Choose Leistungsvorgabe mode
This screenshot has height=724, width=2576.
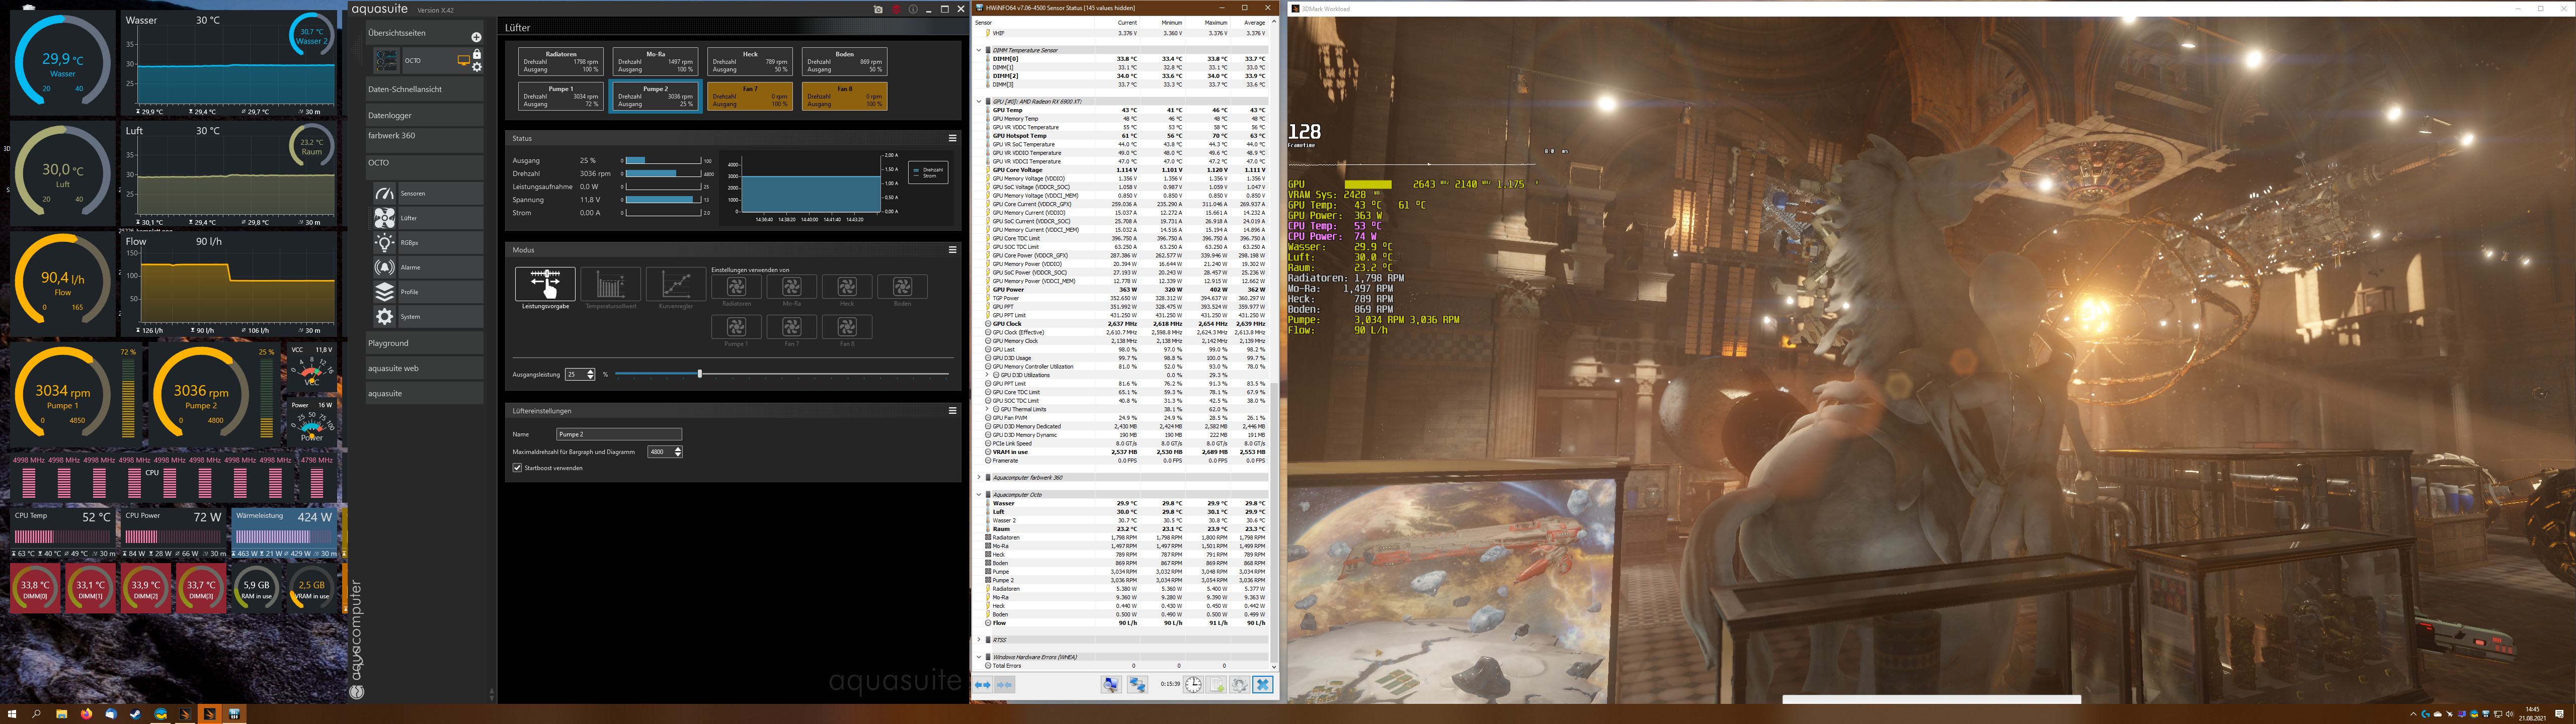(x=545, y=284)
